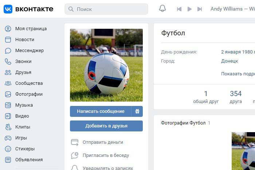Click the Сообщества group icon
The image size is (255, 170).
[8, 83]
